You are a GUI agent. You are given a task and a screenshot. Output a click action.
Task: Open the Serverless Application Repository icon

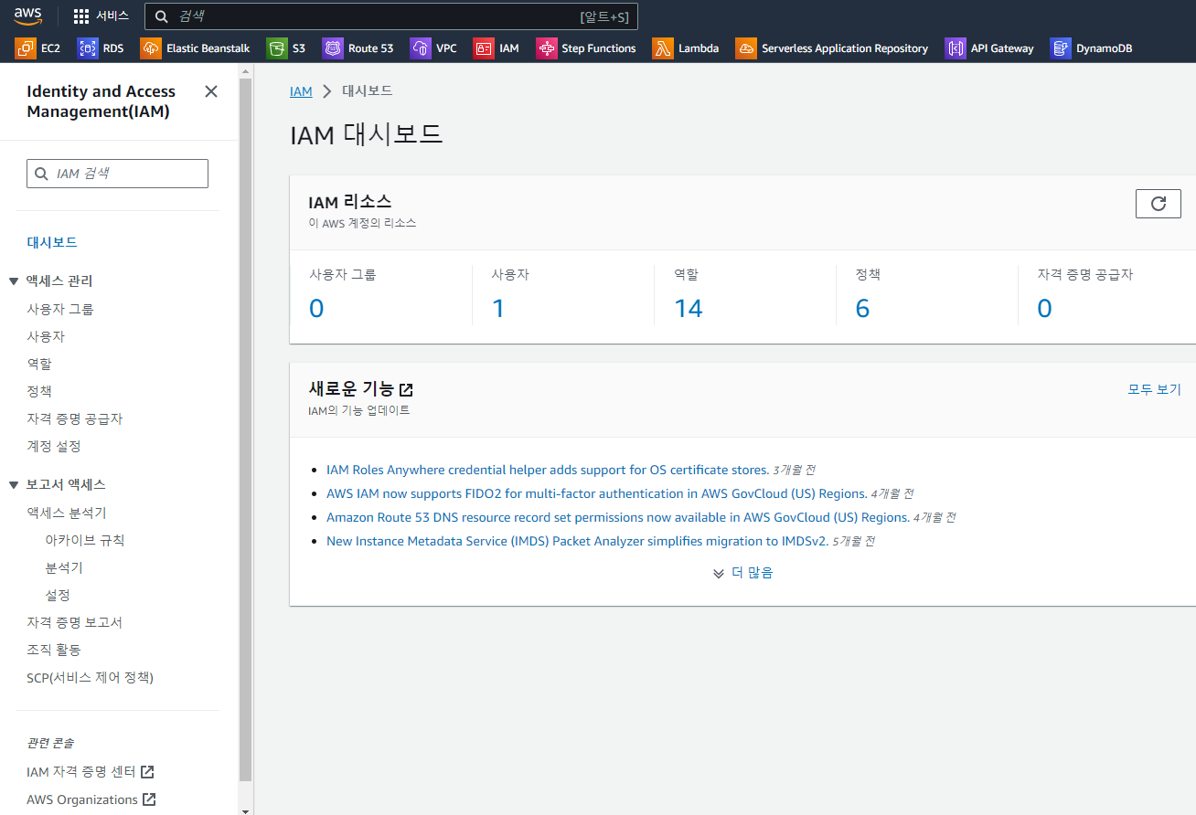746,48
